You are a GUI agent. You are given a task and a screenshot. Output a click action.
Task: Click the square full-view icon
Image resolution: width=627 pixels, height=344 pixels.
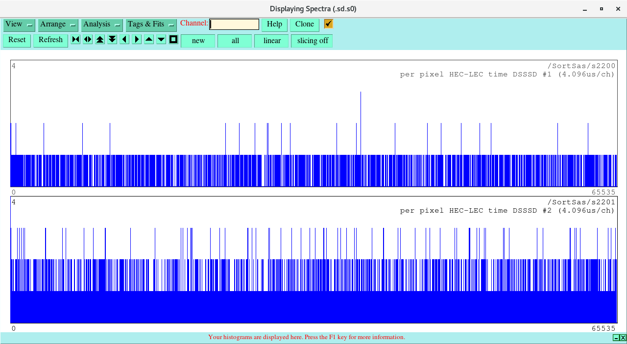pos(173,40)
